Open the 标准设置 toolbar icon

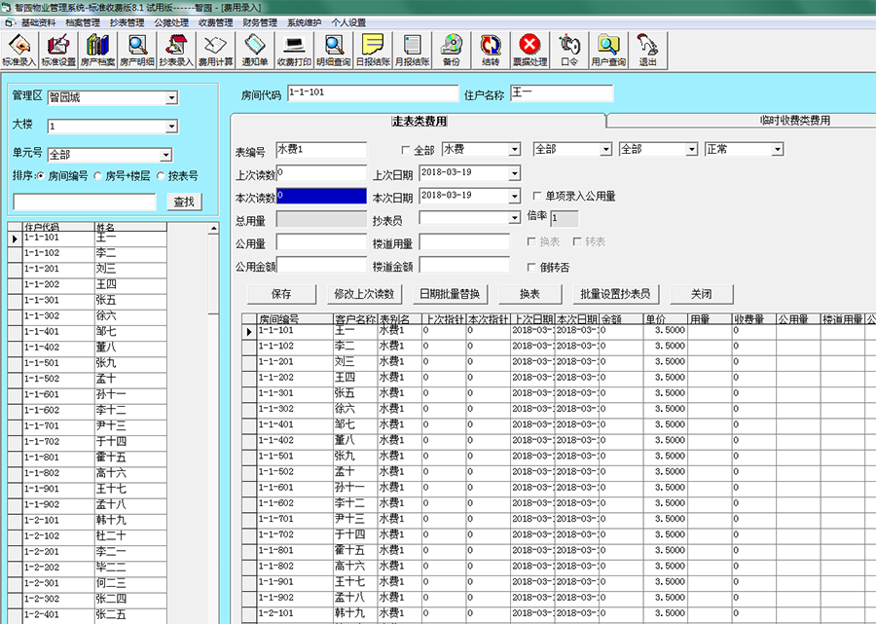tap(58, 50)
